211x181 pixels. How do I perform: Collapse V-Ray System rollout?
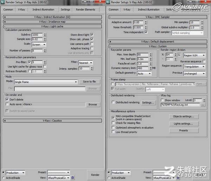(158, 46)
